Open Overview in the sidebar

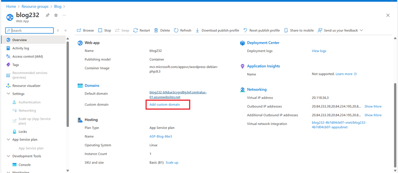[x=33, y=40]
